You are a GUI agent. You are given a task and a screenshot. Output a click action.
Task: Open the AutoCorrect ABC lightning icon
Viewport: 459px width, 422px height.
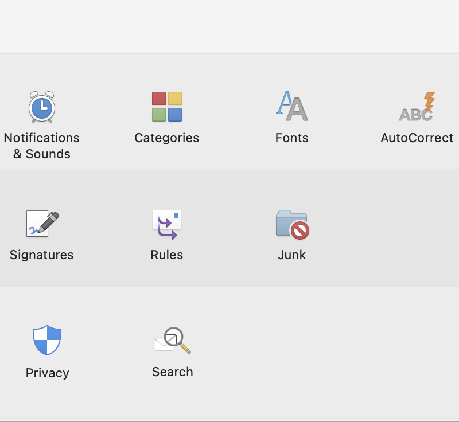(x=417, y=107)
